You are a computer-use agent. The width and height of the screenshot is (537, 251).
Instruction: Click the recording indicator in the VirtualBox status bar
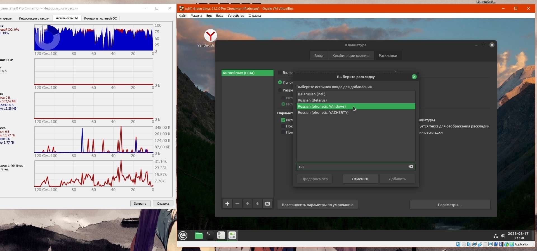[496, 244]
